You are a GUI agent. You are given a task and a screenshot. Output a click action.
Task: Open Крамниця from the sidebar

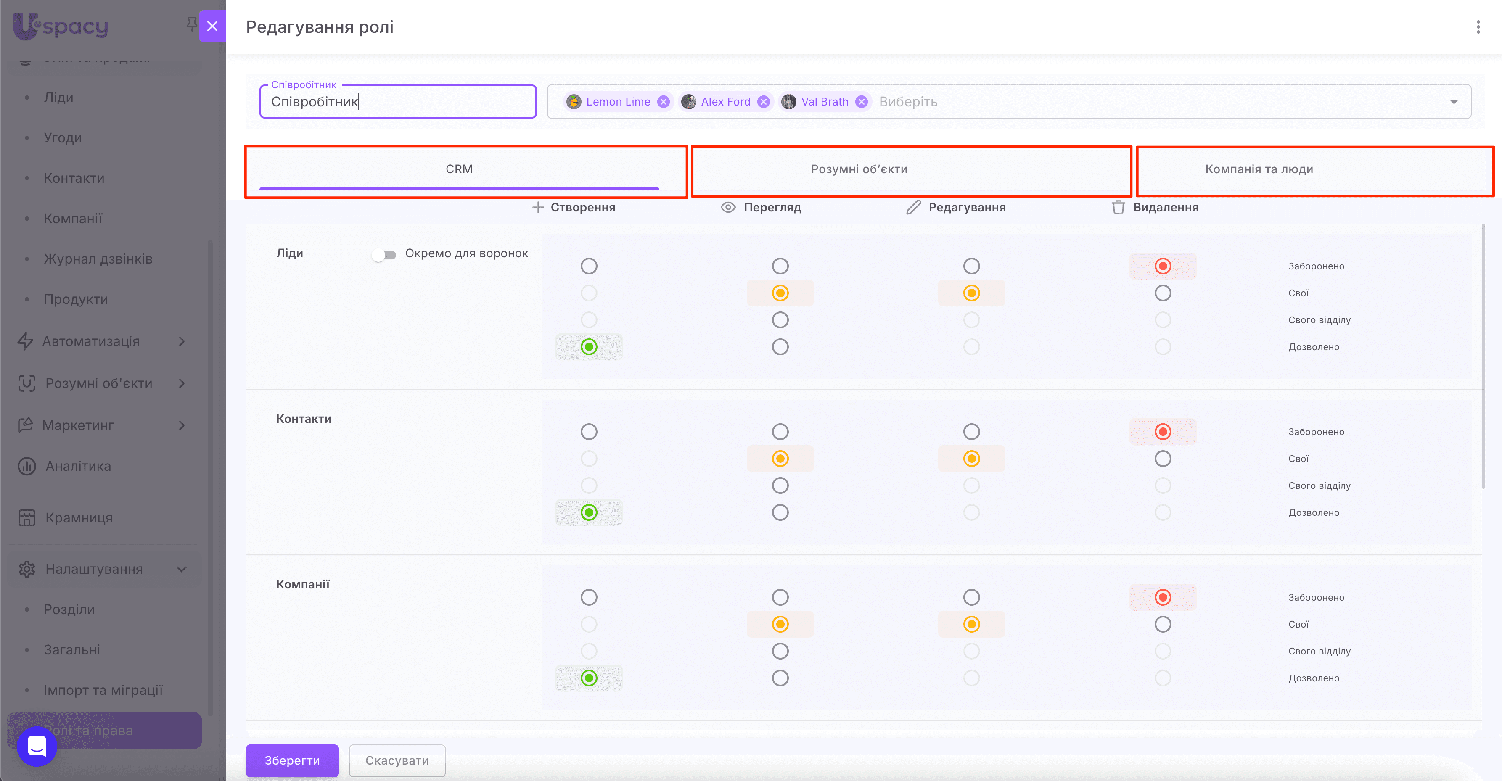pyautogui.click(x=79, y=517)
